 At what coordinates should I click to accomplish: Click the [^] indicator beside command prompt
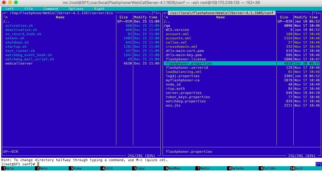318,164
